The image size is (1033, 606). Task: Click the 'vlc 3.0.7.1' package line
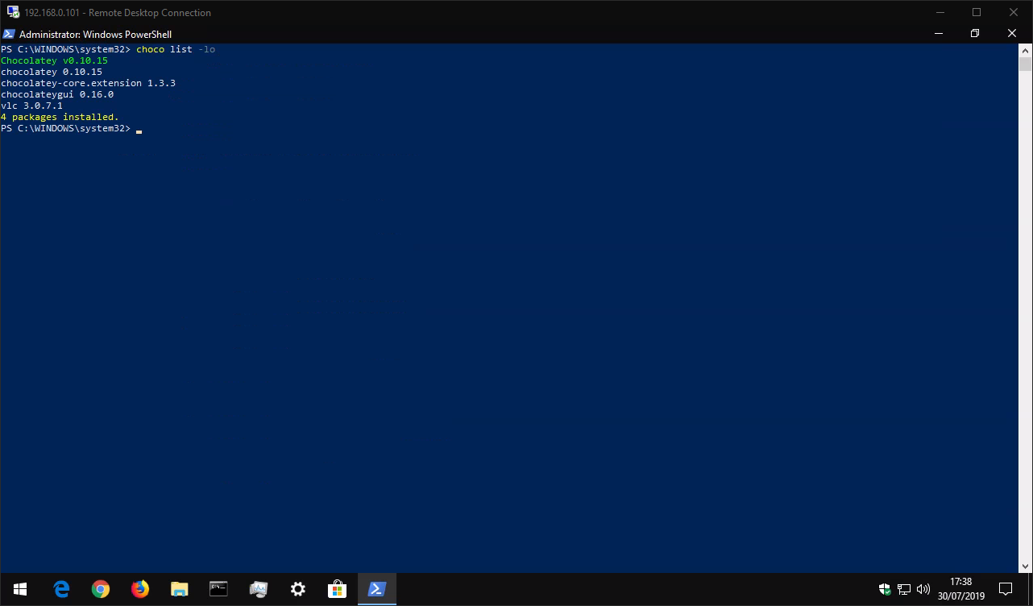click(31, 106)
